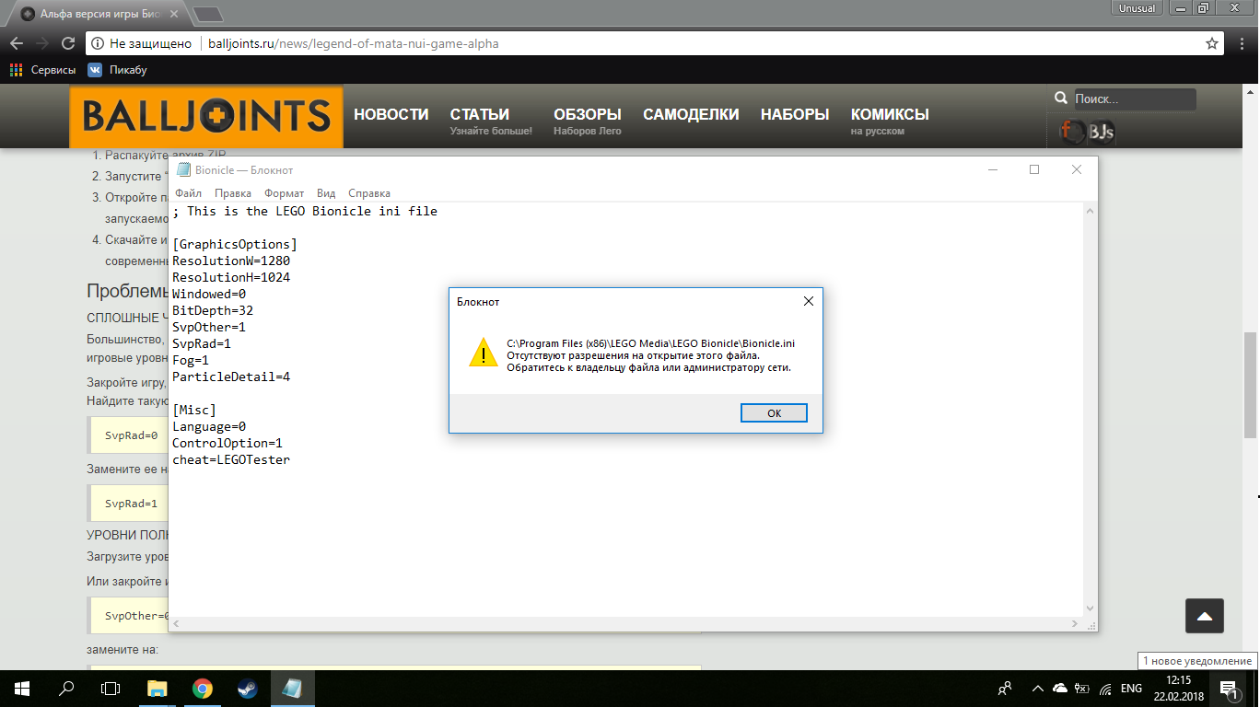Image resolution: width=1260 pixels, height=707 pixels.
Task: Click the Chrome back arrow
Action: (17, 43)
